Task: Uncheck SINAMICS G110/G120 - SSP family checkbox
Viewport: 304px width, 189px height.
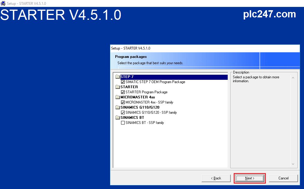Action: [123, 112]
